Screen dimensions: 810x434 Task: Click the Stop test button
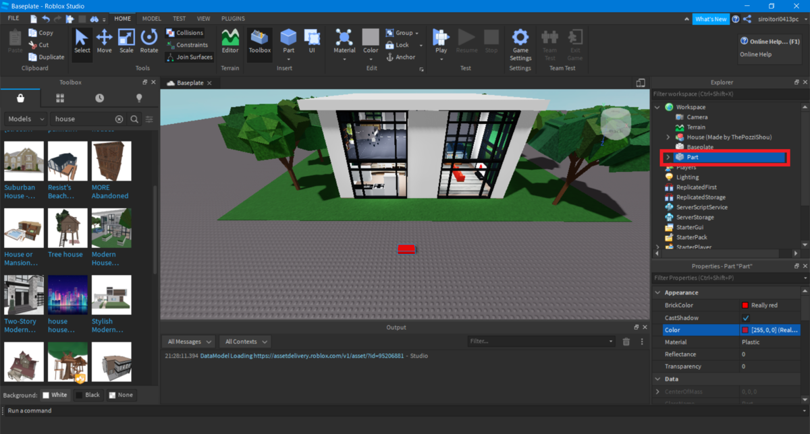coord(491,41)
